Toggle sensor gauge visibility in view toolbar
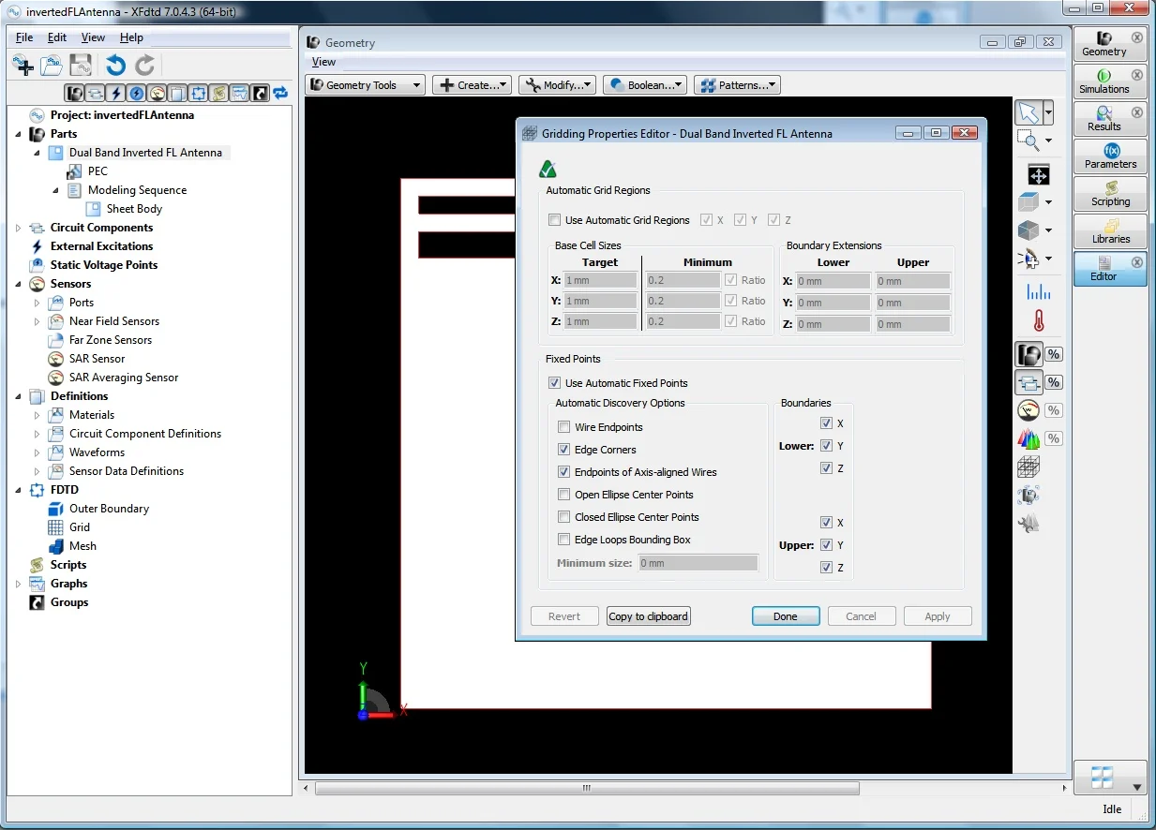 coord(1028,410)
